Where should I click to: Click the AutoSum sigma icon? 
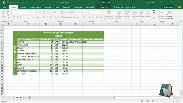(154, 11)
